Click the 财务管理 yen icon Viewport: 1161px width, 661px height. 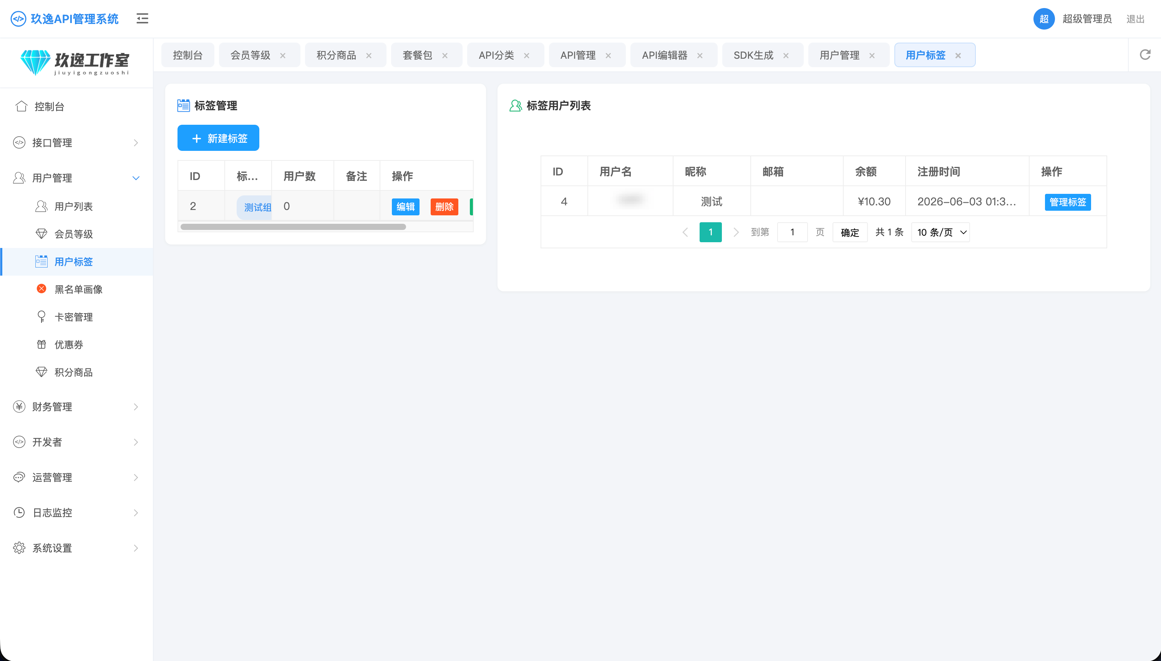tap(19, 407)
